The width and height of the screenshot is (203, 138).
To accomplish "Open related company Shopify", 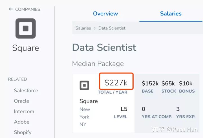I will pos(23,132).
